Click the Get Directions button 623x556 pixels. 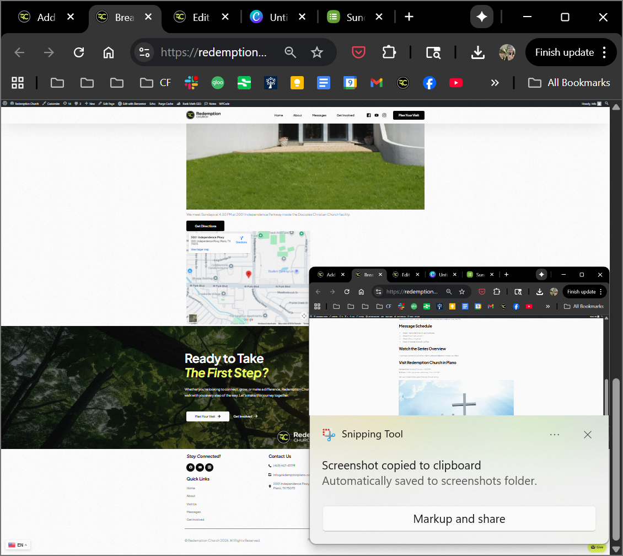[x=205, y=226]
